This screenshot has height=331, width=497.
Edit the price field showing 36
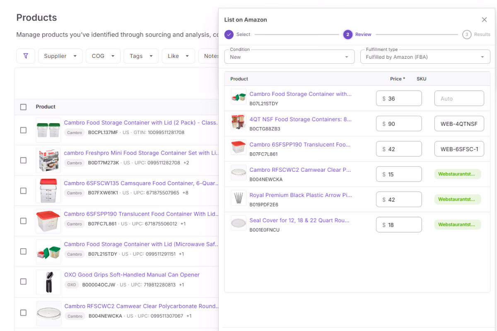tap(399, 98)
